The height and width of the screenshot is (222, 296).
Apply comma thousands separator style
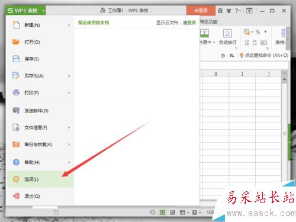click(x=265, y=31)
